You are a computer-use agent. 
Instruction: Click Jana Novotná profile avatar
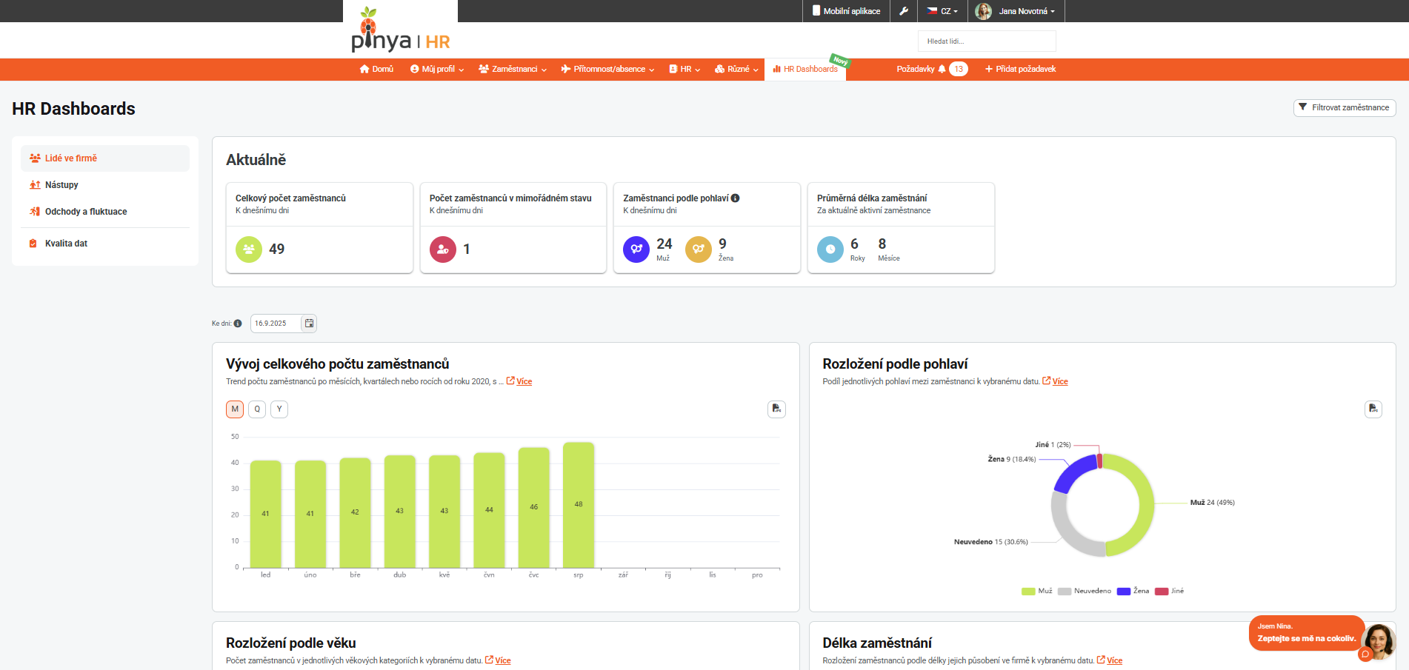click(x=984, y=11)
